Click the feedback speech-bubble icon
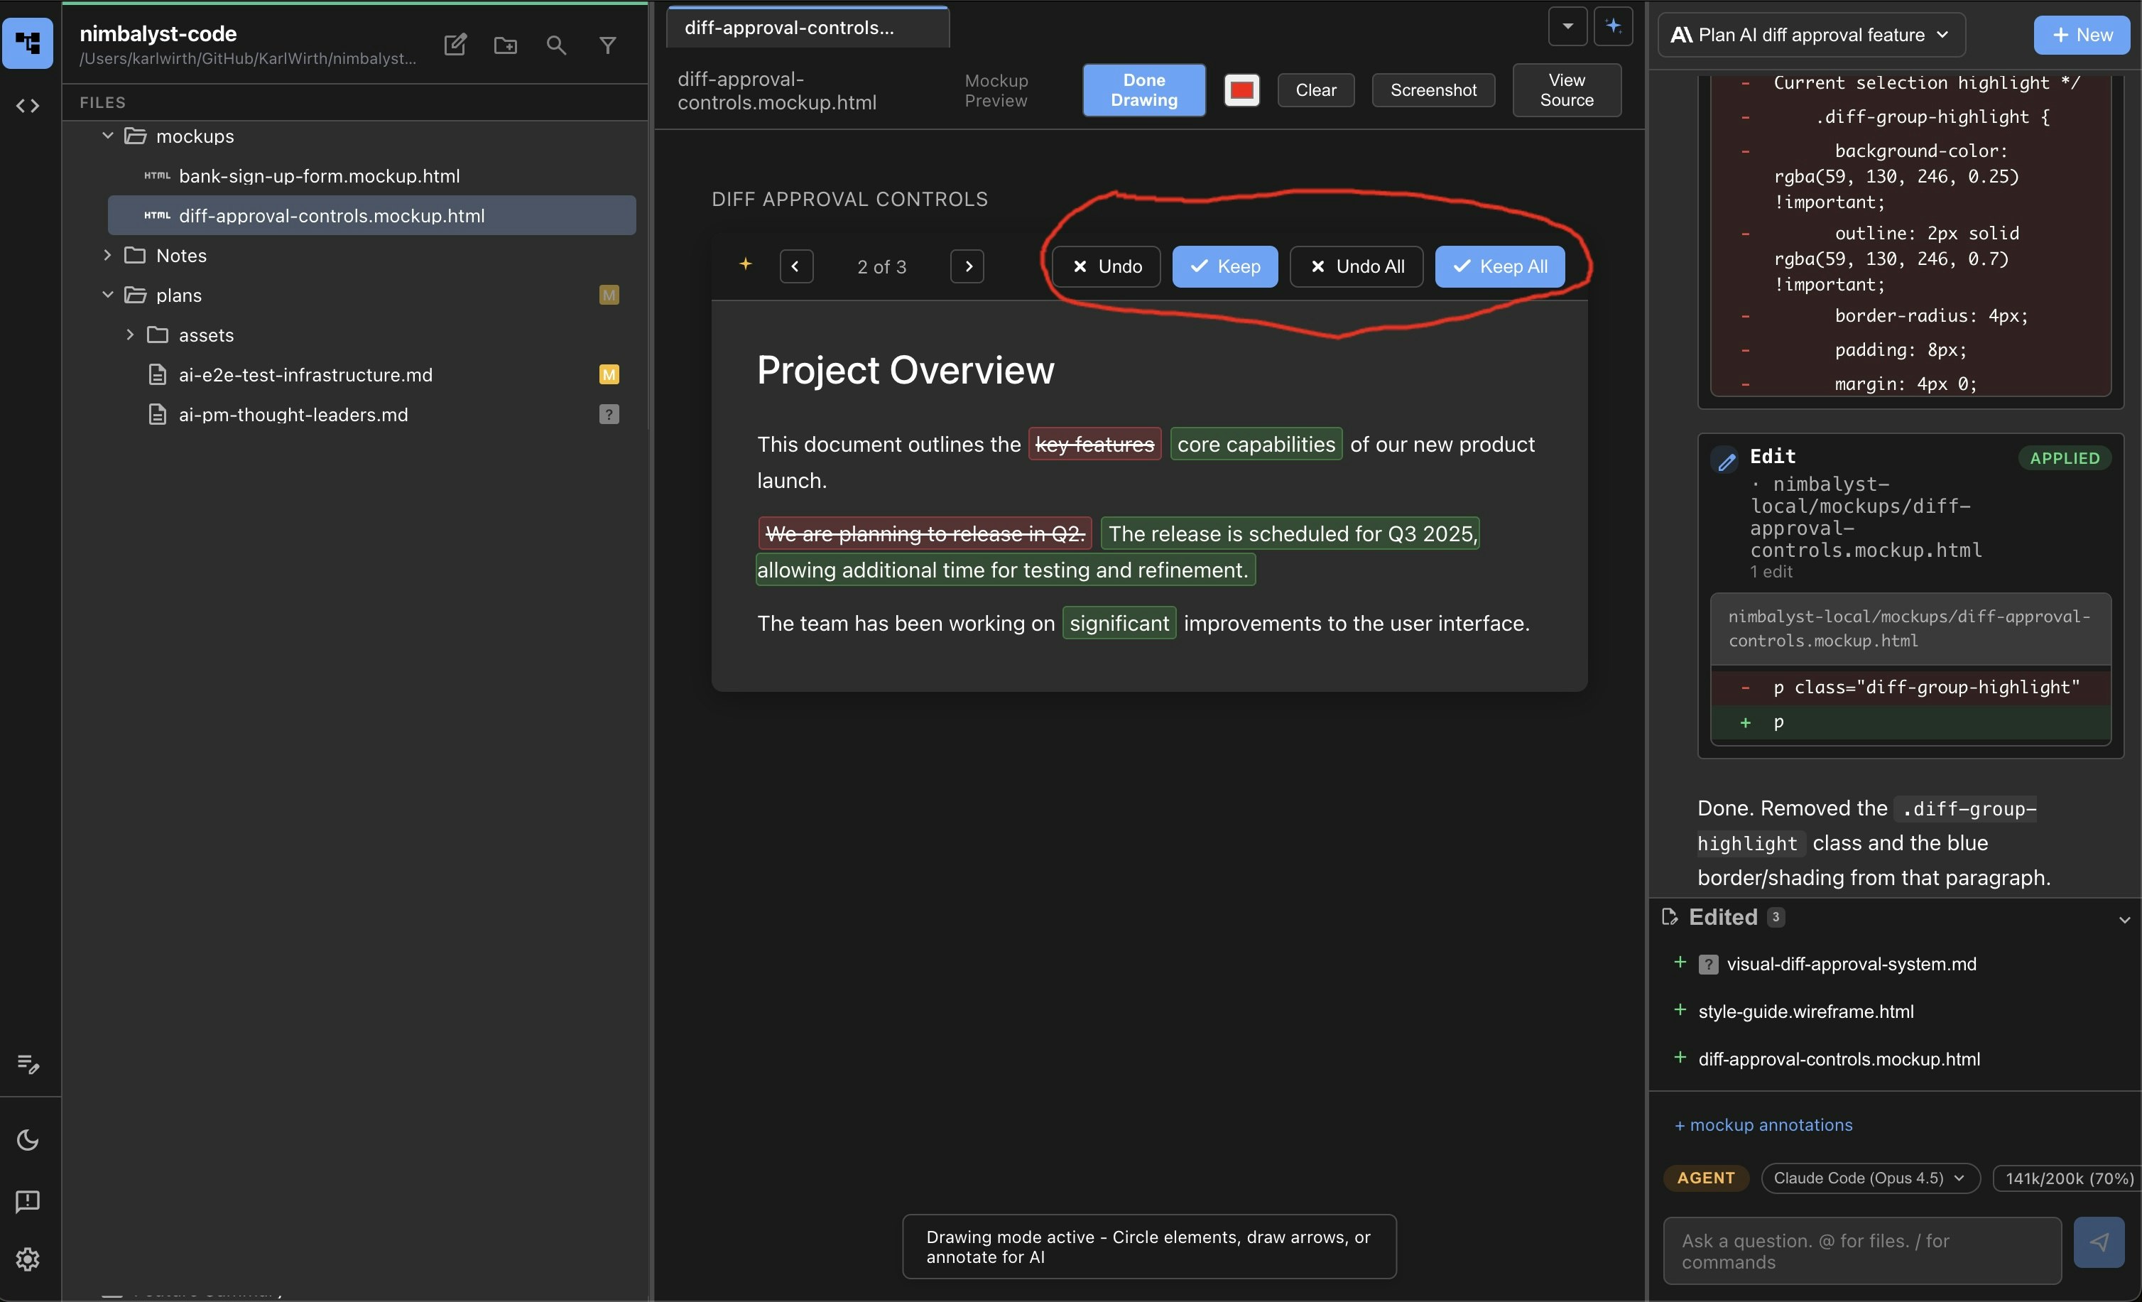 tap(27, 1201)
